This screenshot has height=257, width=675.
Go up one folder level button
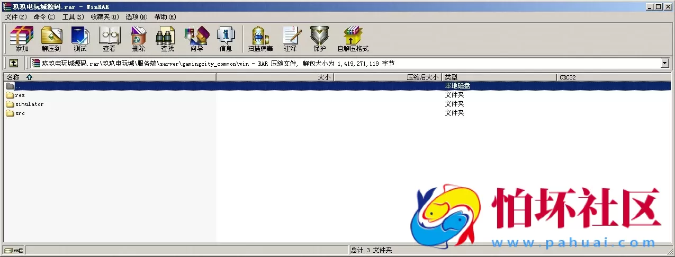[x=14, y=63]
